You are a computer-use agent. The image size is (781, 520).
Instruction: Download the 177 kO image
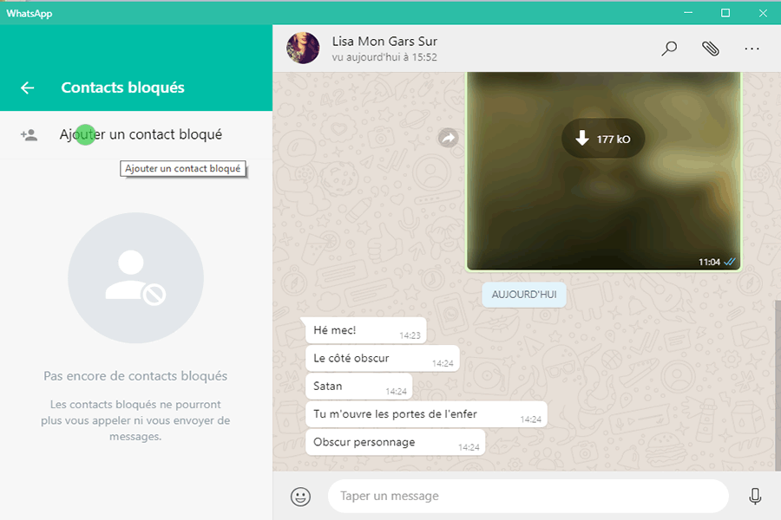point(602,139)
